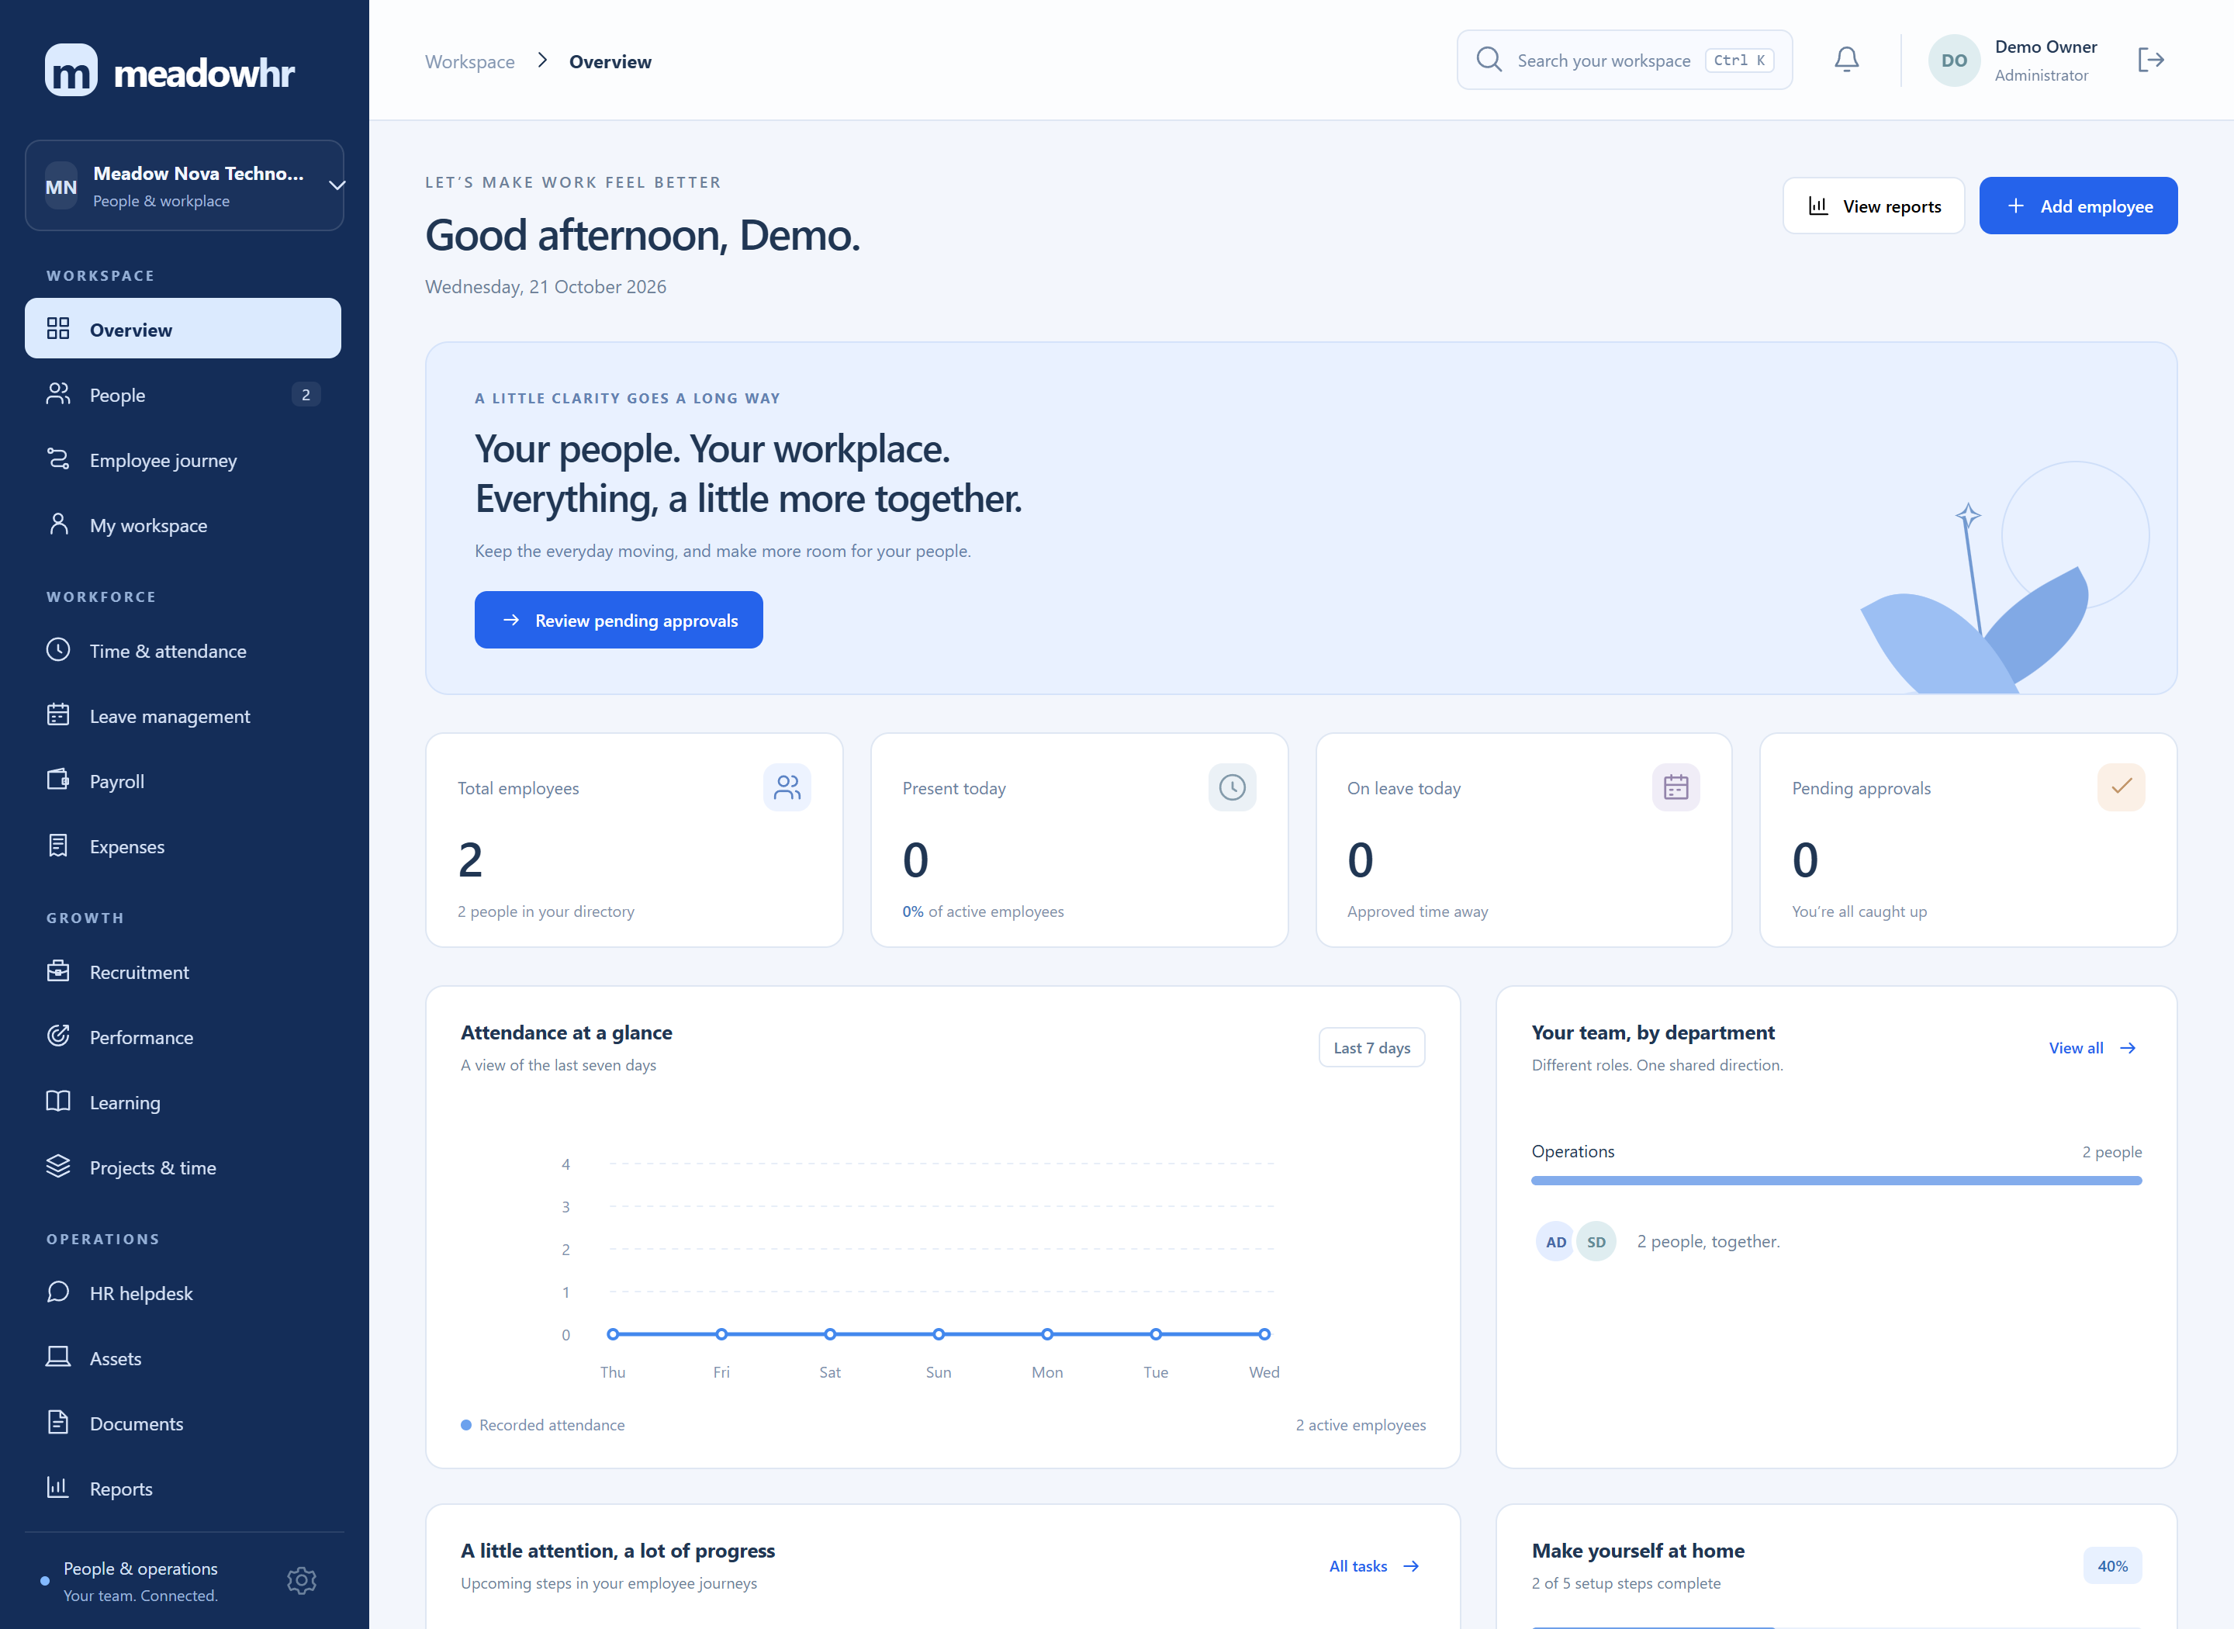The image size is (2234, 1629).
Task: Expand the Meadow Nova Techno workspace switcher
Action: (185, 185)
